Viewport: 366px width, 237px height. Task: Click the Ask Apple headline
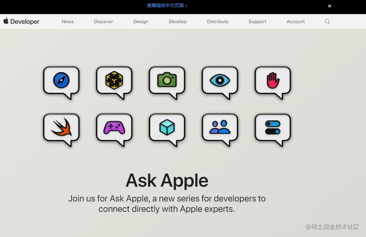(167, 180)
